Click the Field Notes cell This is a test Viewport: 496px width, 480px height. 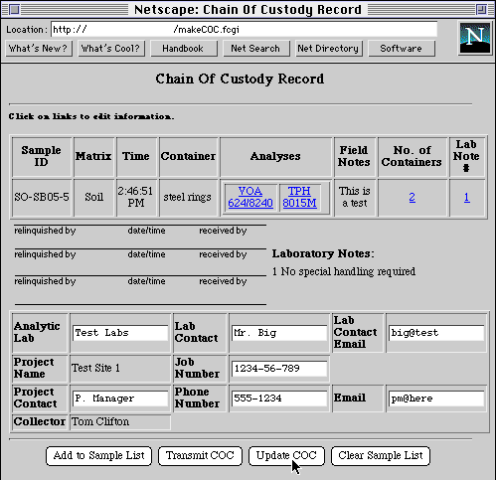355,198
